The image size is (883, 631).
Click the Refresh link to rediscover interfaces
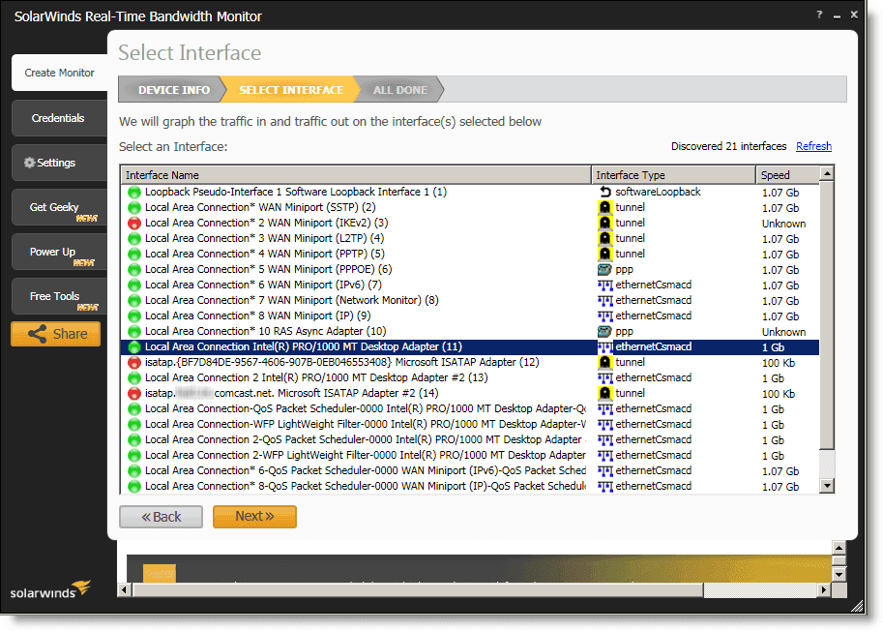(x=813, y=146)
